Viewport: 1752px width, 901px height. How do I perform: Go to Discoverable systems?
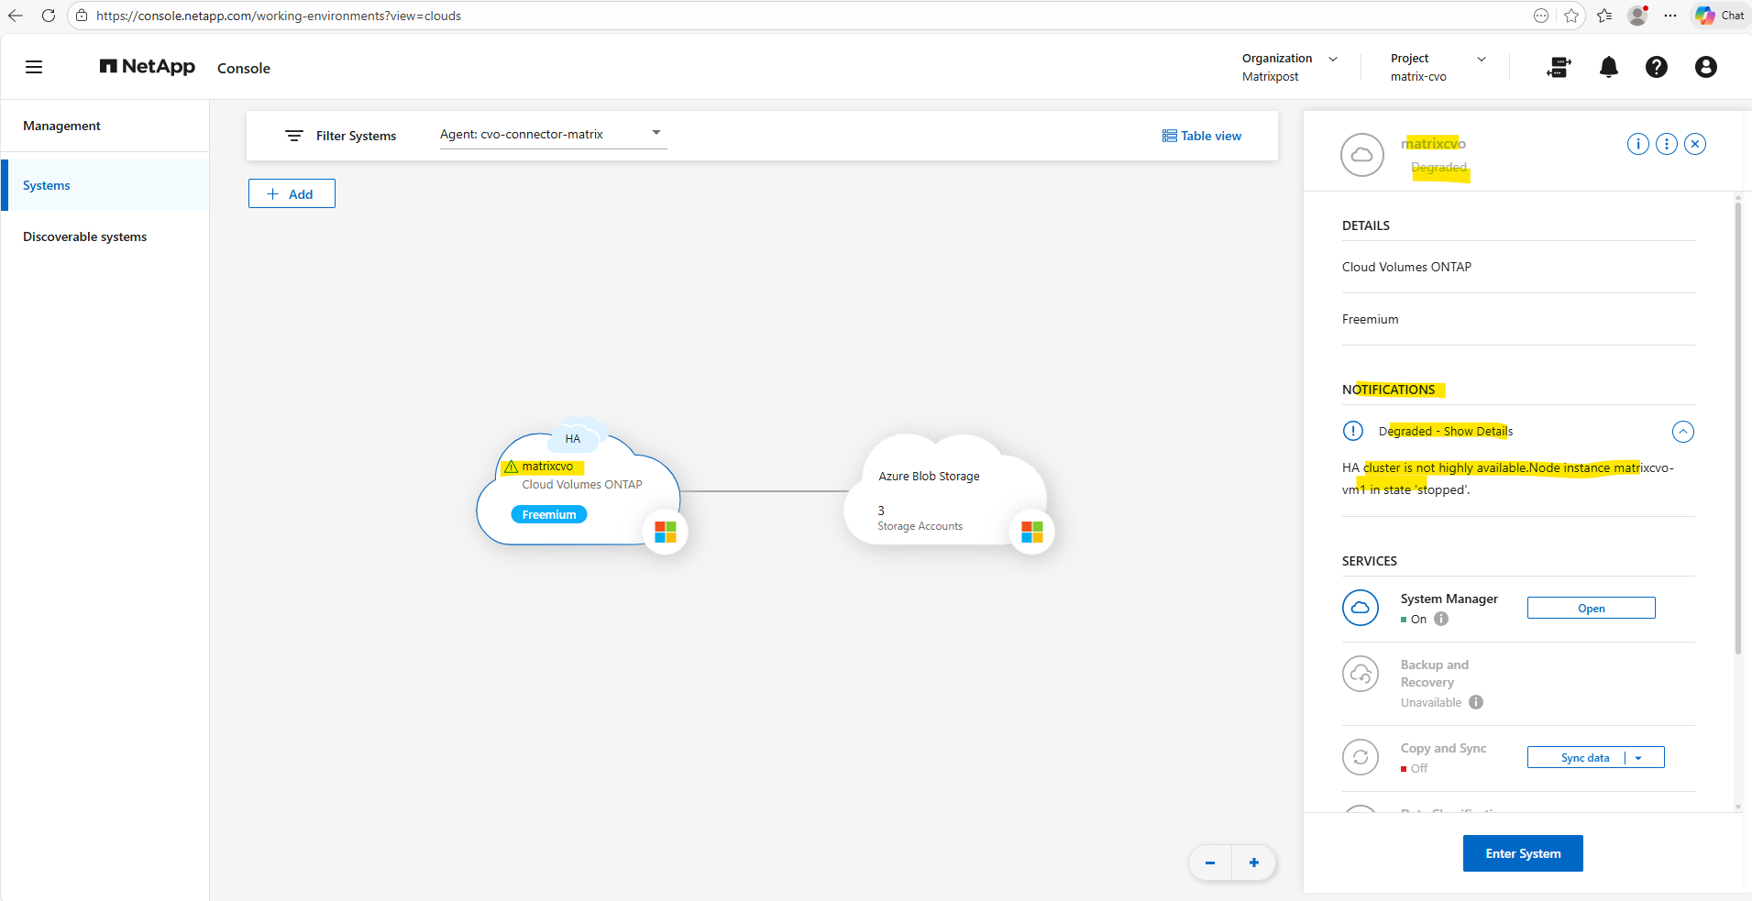84,236
